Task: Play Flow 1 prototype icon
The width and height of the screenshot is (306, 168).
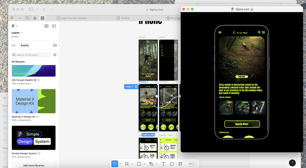Action: click(136, 87)
